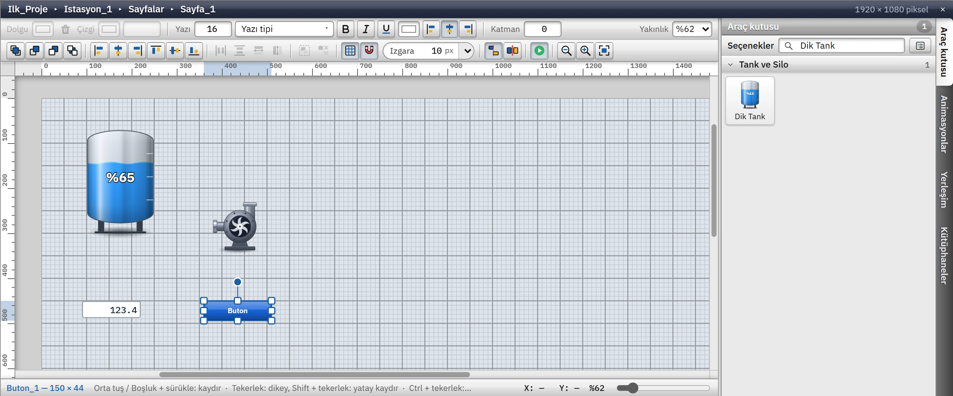
Task: Toggle the smart guides connector button
Action: [494, 50]
